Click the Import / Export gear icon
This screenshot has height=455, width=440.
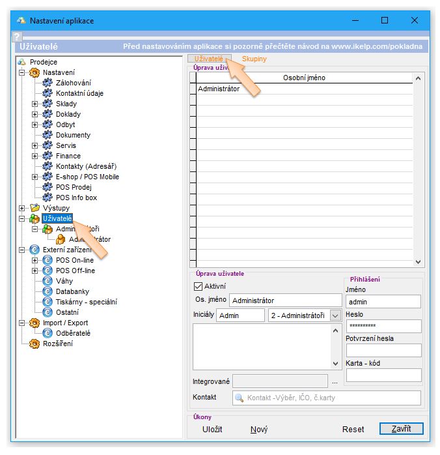[x=34, y=323]
